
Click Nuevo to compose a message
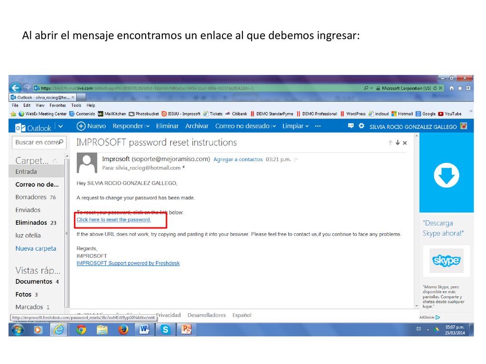click(91, 126)
